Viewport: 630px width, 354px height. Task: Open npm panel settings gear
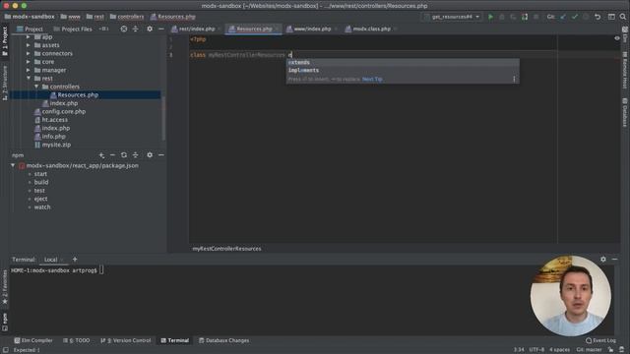(150, 155)
